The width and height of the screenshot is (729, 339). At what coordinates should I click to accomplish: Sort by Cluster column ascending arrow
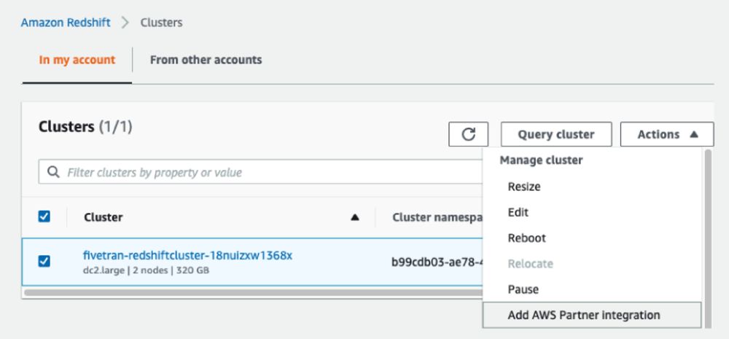(355, 217)
